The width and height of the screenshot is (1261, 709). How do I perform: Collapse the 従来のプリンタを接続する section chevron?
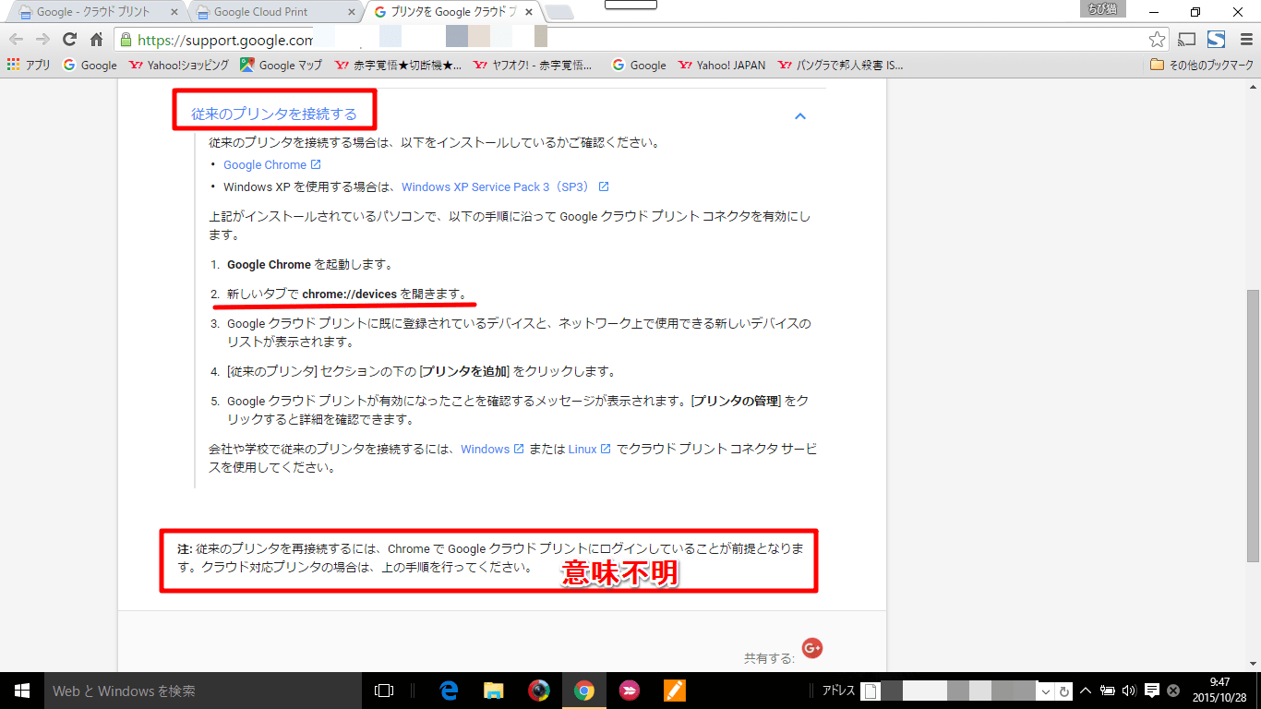pos(800,116)
